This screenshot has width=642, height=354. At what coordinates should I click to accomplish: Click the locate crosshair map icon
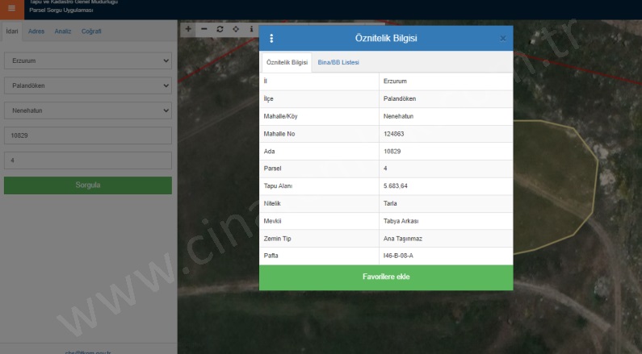pos(236,29)
